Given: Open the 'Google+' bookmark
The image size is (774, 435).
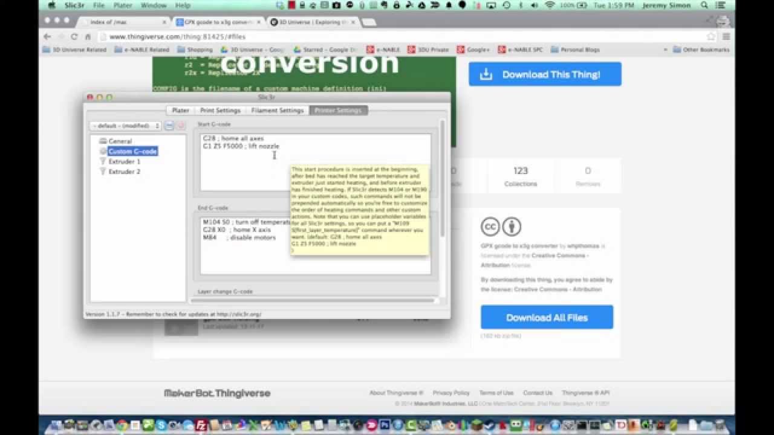Looking at the screenshot, I should (473, 50).
